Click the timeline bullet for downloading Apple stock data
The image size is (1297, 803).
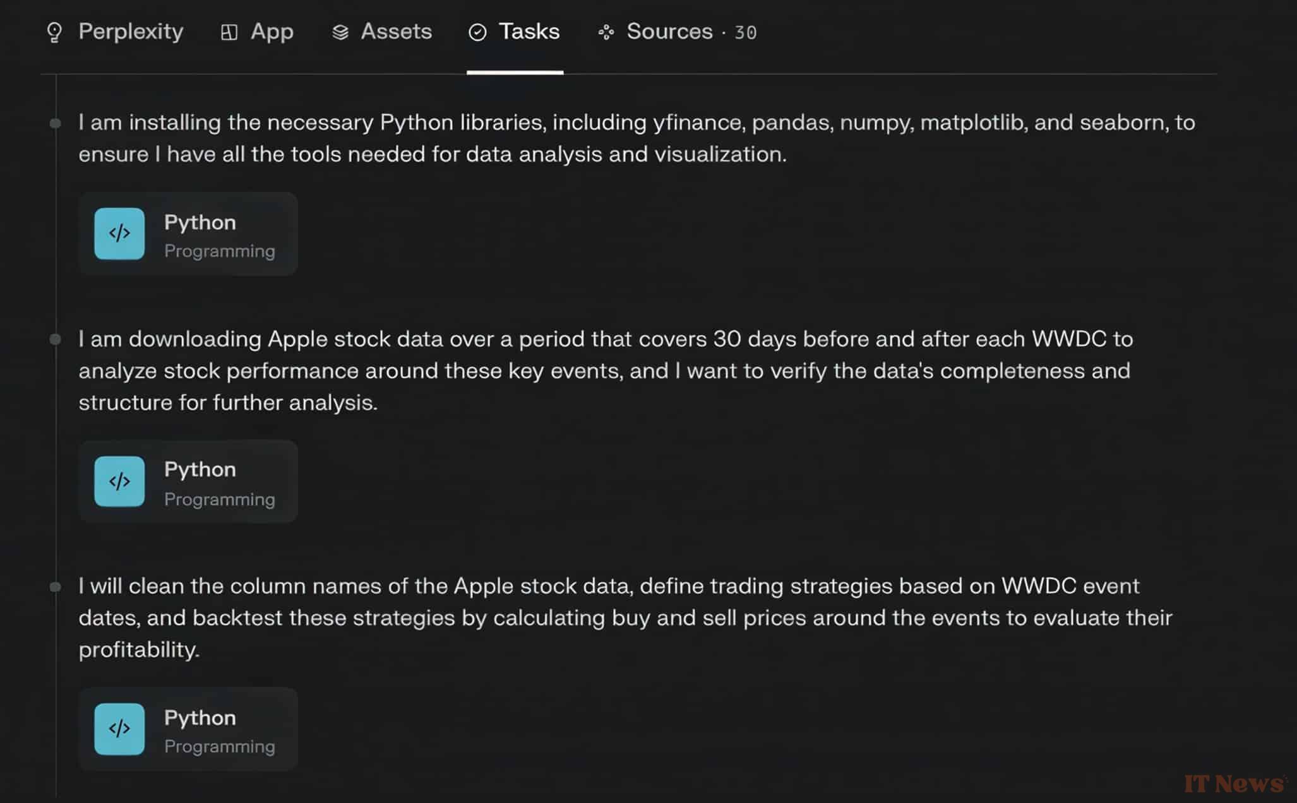click(56, 340)
